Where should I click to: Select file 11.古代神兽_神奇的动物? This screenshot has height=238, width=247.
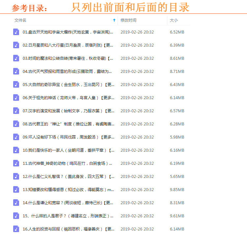tap(68, 163)
